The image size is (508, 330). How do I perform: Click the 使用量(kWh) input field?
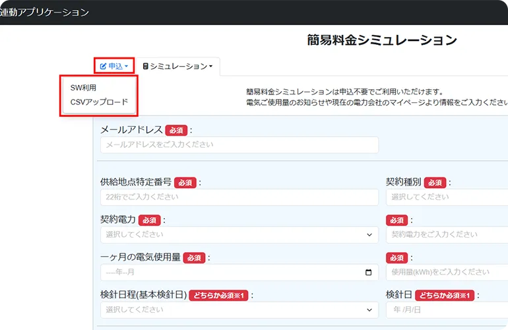click(447, 273)
